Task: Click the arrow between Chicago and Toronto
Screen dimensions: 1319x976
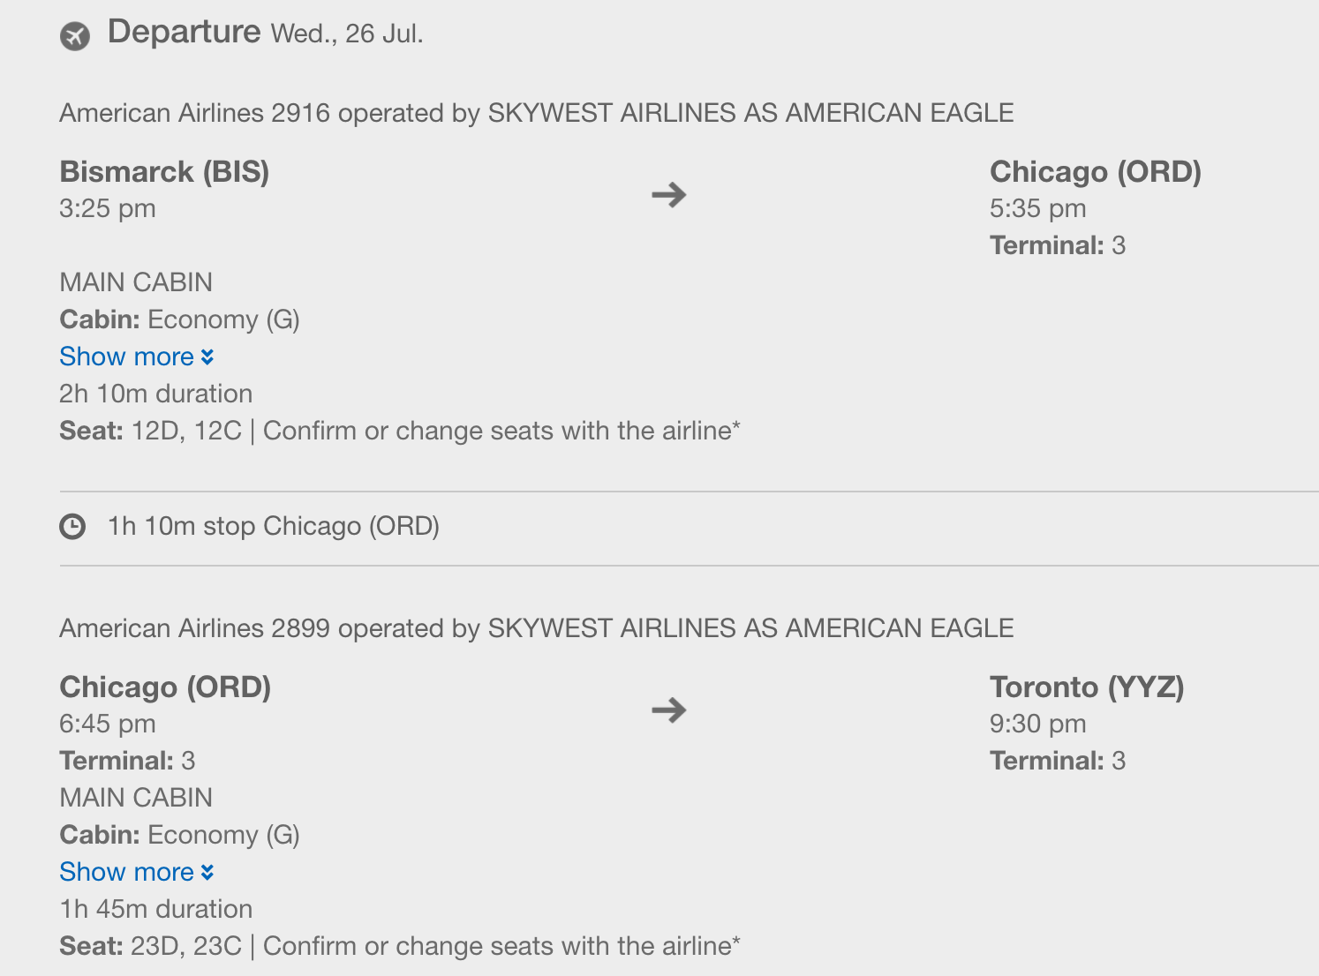Action: click(x=669, y=709)
